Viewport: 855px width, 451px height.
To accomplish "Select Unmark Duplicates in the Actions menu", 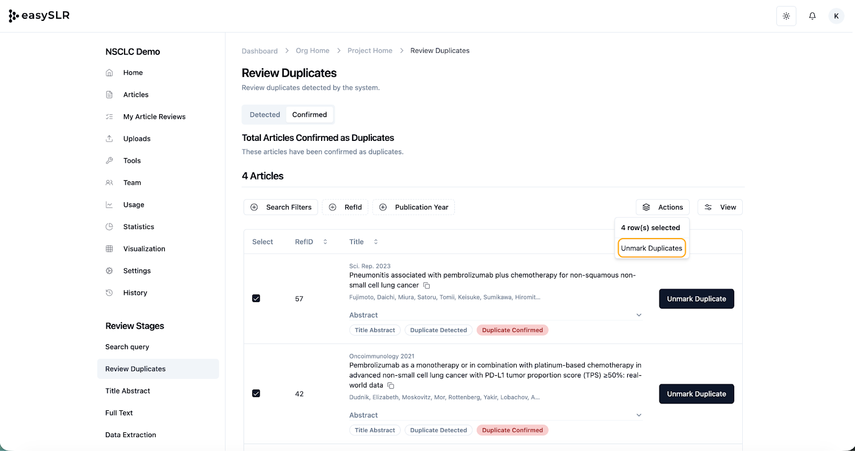I will tap(651, 248).
